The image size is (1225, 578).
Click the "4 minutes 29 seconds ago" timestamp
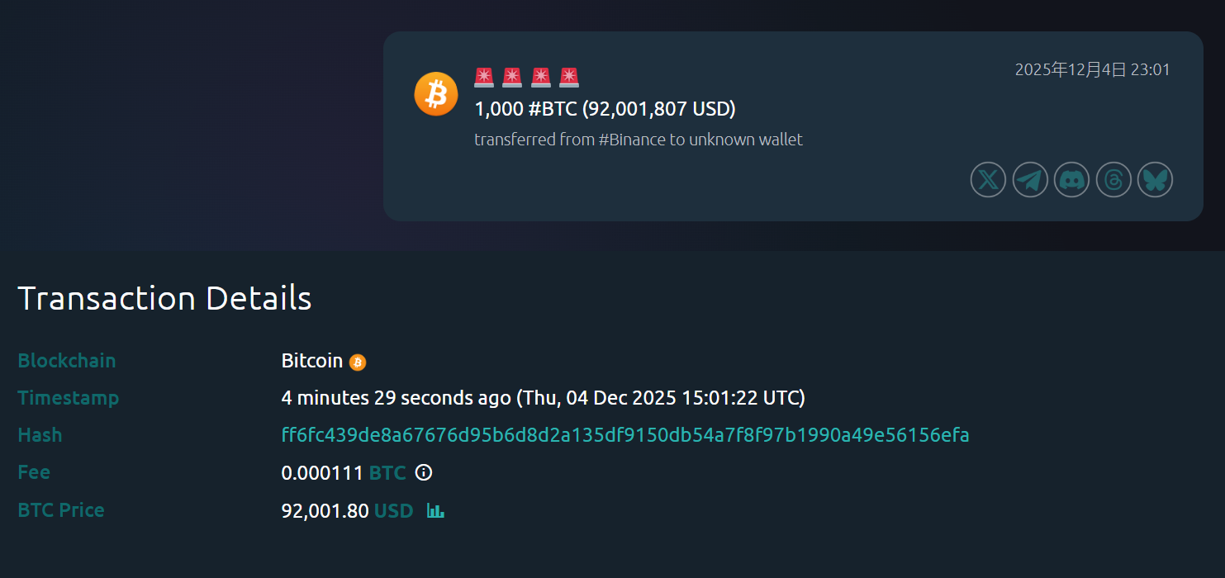pyautogui.click(x=396, y=398)
